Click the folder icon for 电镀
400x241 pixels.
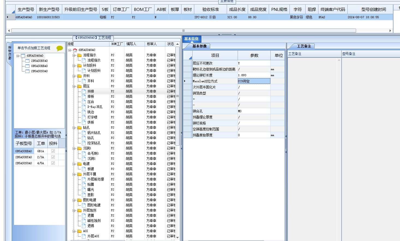click(x=79, y=164)
